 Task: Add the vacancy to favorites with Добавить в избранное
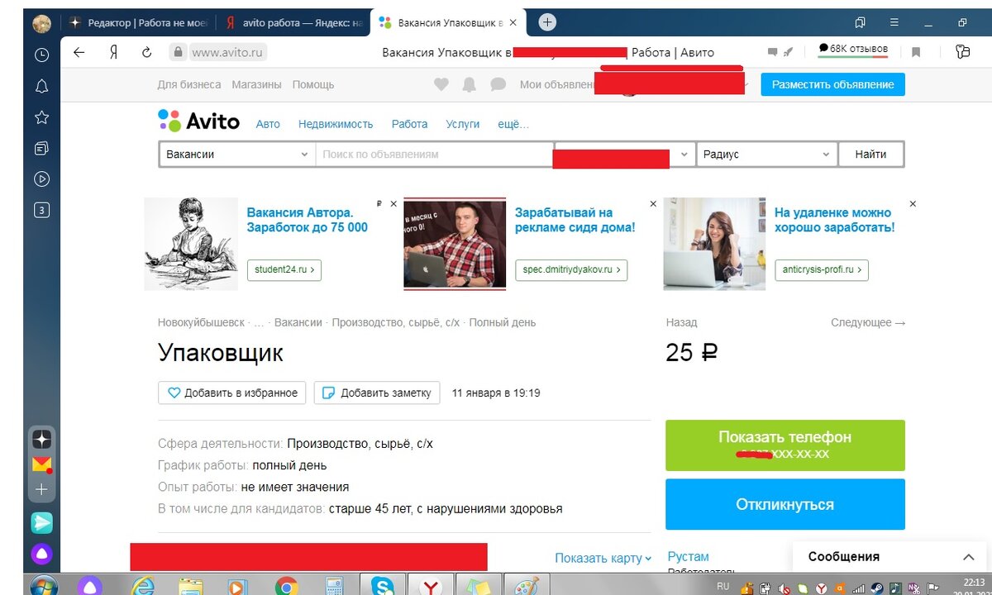point(231,393)
